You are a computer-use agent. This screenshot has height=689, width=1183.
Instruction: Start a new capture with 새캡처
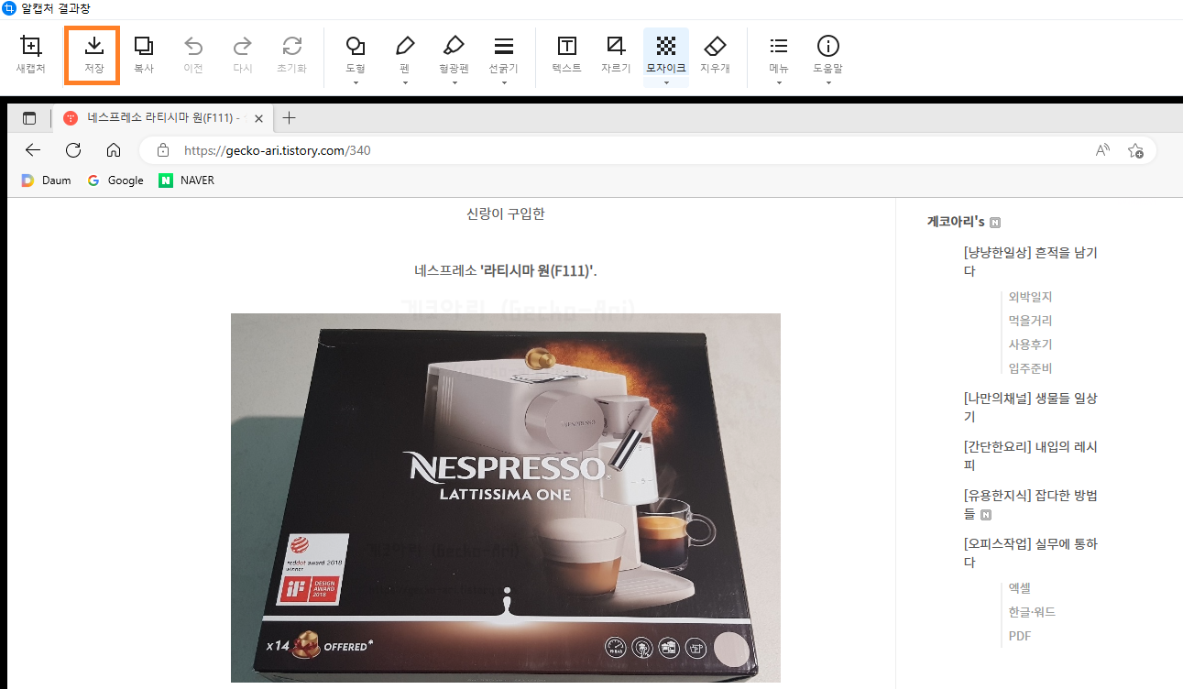tap(31, 55)
